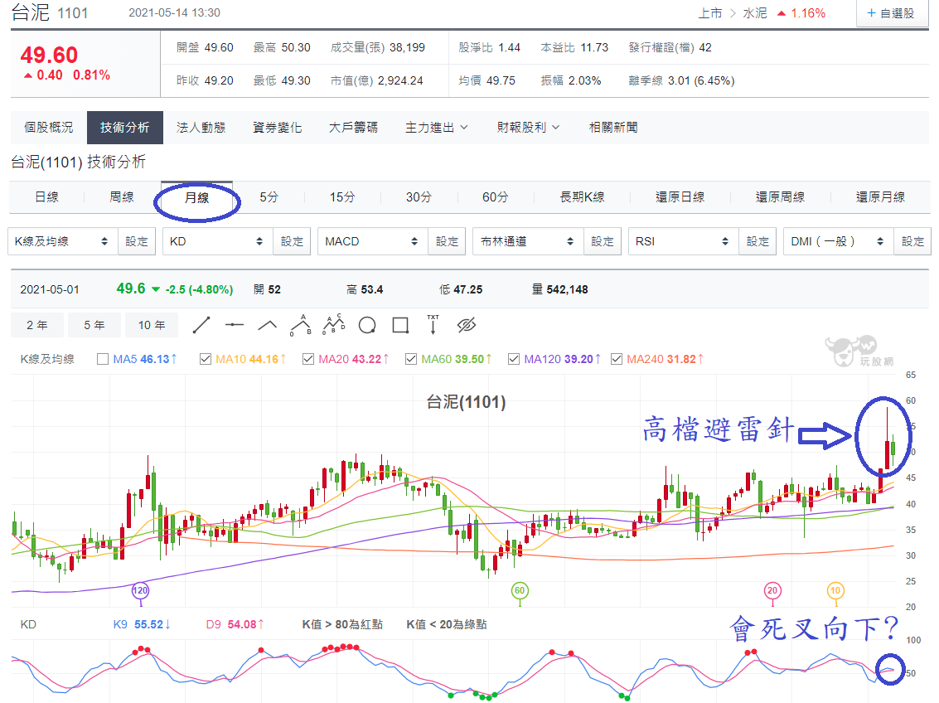Screen dimensions: 939x703
Task: Uncheck the MA240 checkbox
Action: pos(617,359)
